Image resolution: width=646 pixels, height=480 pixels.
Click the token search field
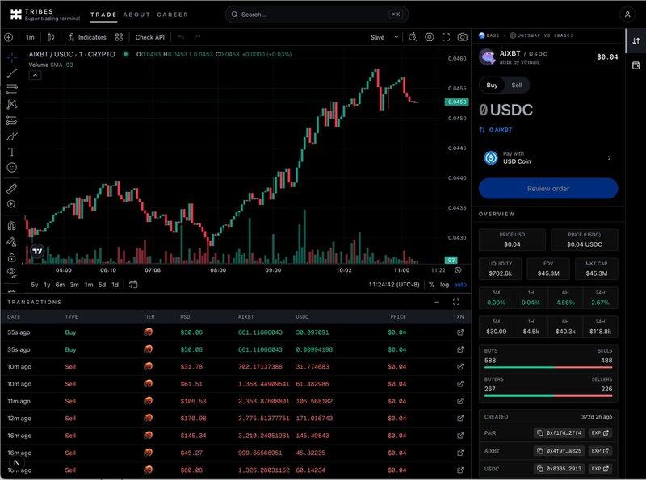(x=316, y=15)
